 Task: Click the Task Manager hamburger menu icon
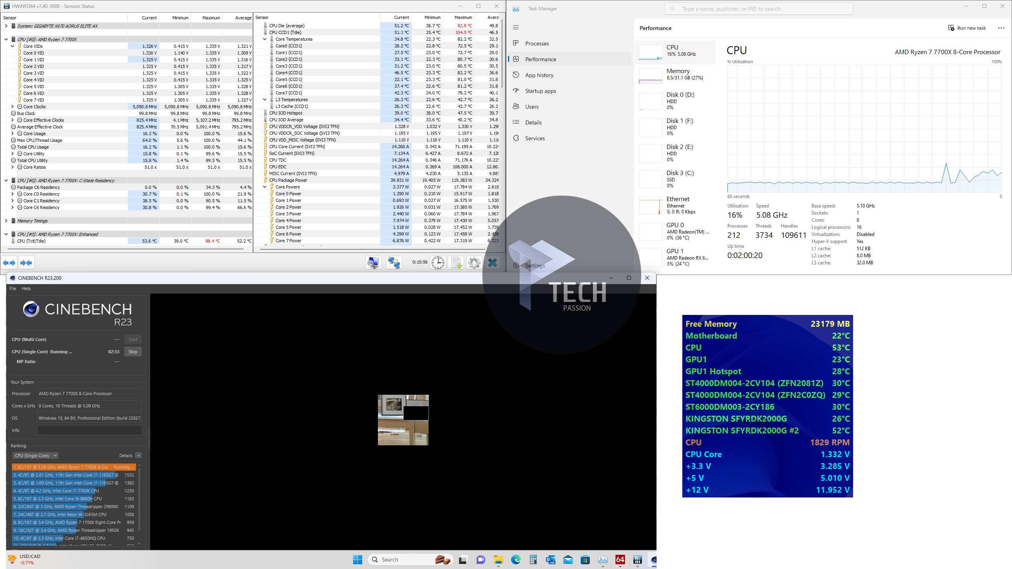(516, 27)
